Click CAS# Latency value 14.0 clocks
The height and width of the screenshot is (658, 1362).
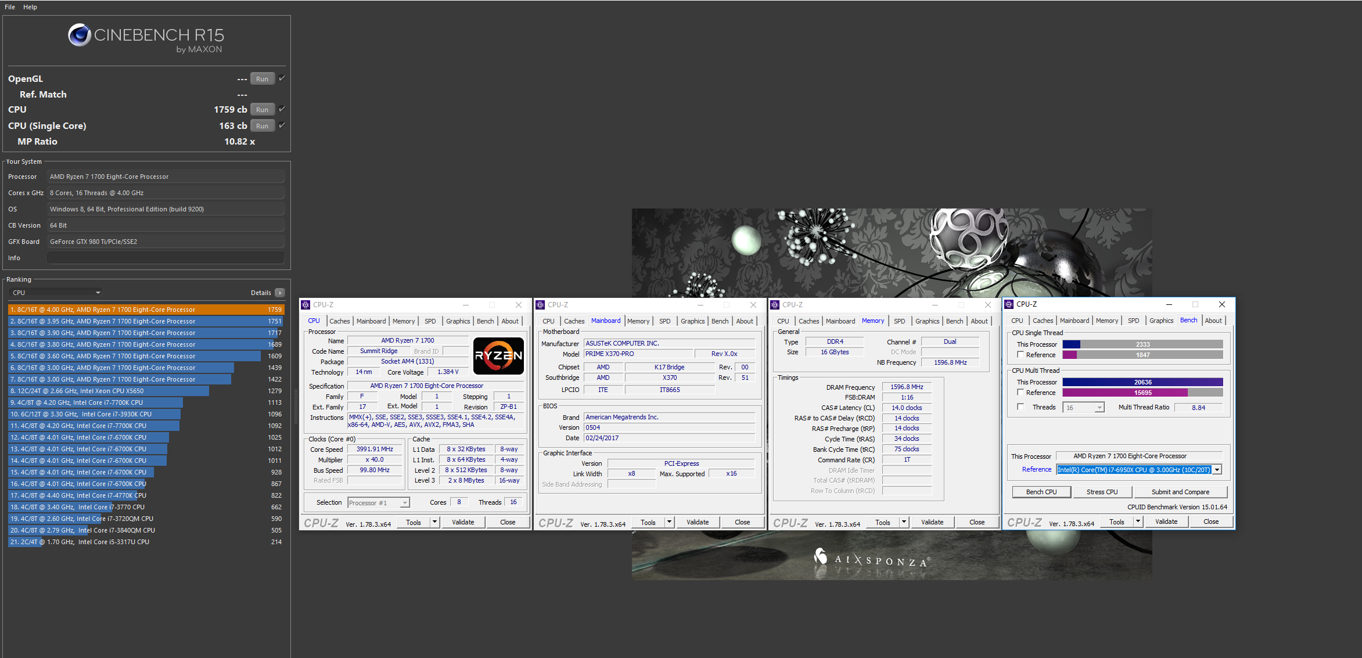click(907, 408)
